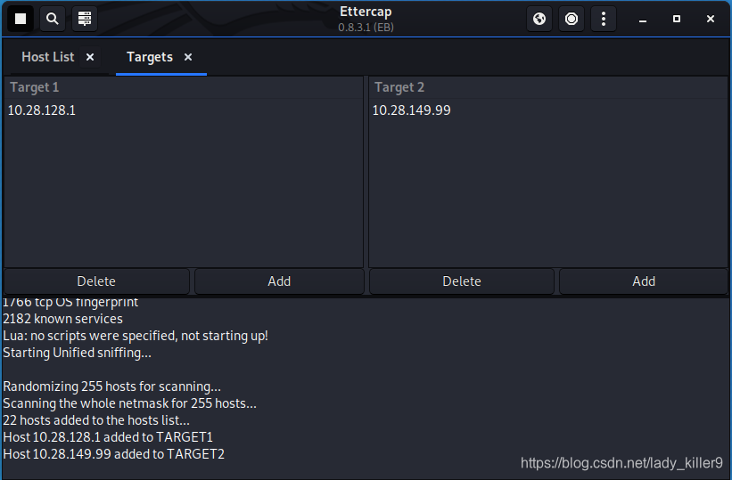
Task: Close the Ettercap window
Action: point(711,19)
